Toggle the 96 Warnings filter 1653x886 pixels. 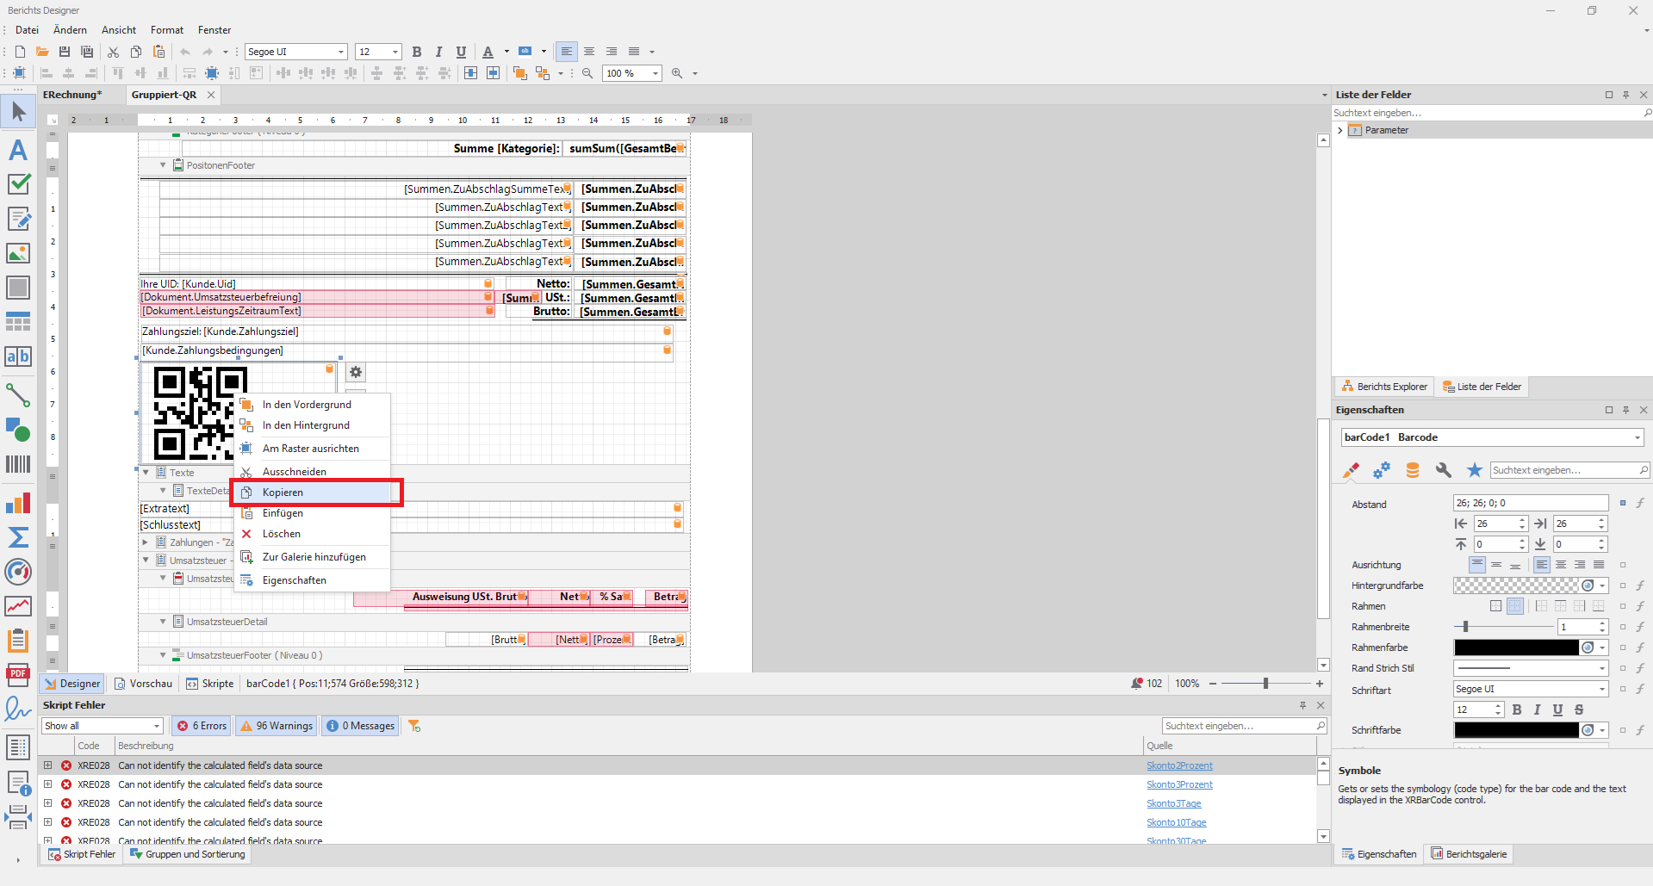(x=277, y=726)
